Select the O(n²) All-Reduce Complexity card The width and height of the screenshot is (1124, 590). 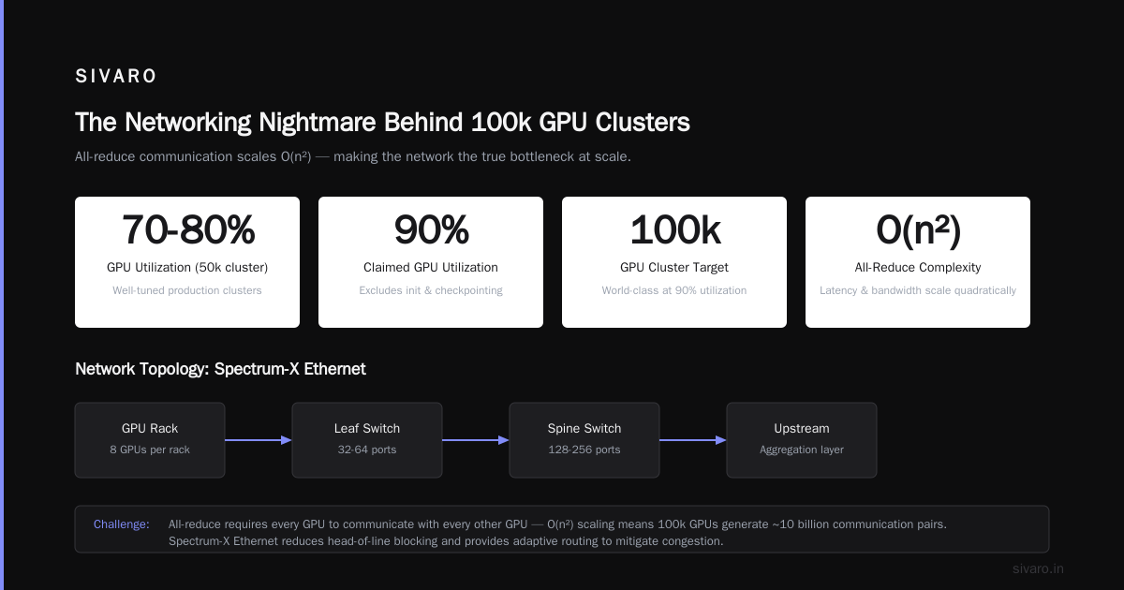point(918,262)
